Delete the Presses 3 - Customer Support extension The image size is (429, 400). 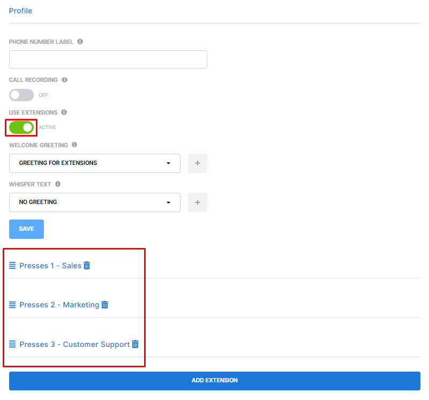(x=136, y=344)
